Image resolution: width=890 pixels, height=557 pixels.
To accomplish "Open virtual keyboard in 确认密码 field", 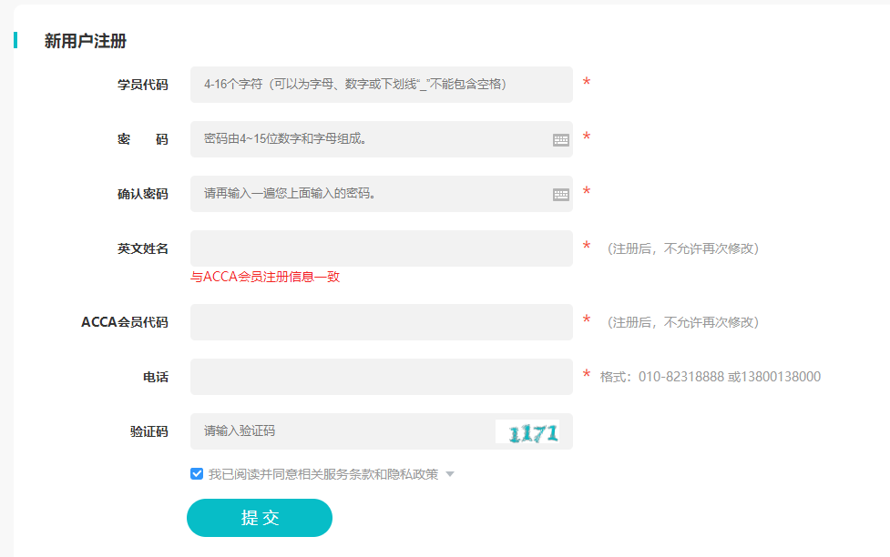I will point(561,195).
